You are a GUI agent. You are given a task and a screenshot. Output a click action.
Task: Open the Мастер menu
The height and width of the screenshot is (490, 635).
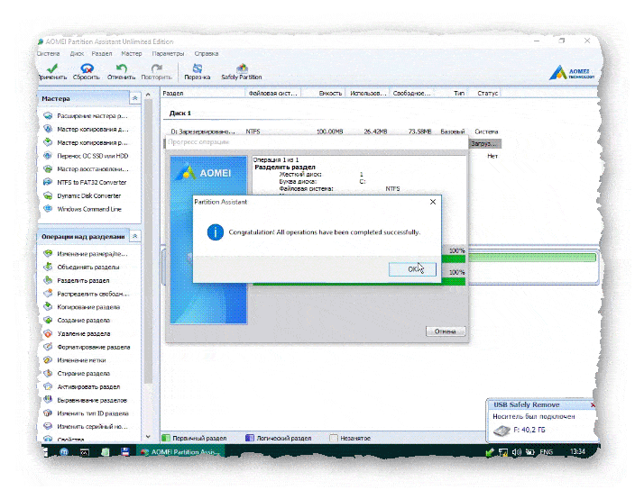pyautogui.click(x=132, y=53)
